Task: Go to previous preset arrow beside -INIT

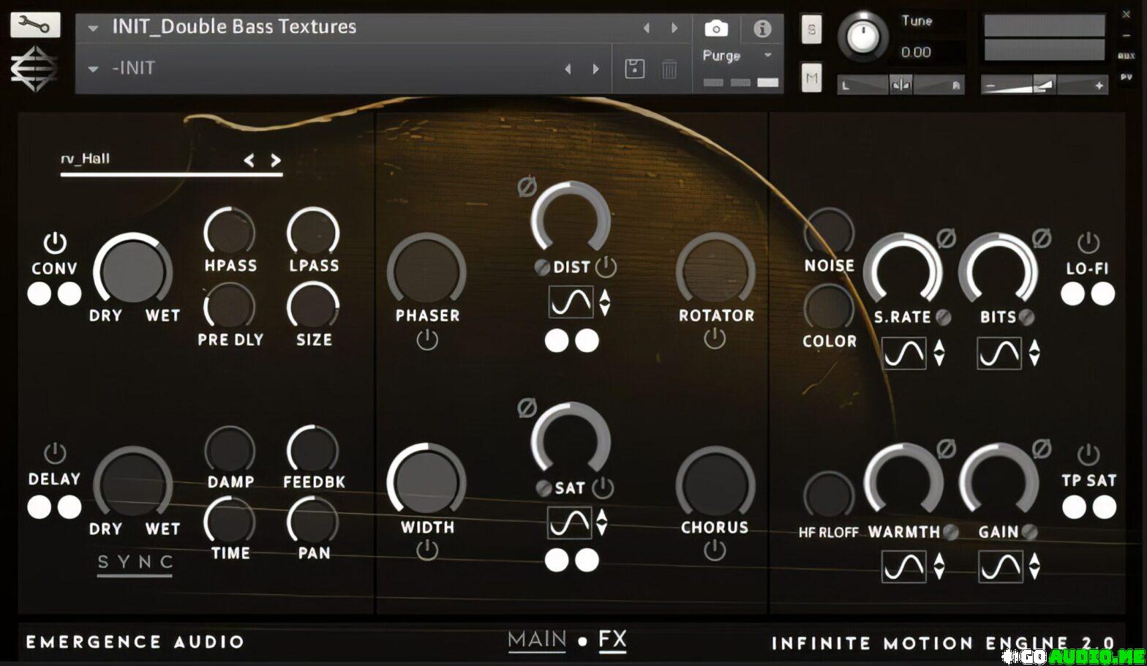Action: coord(568,69)
